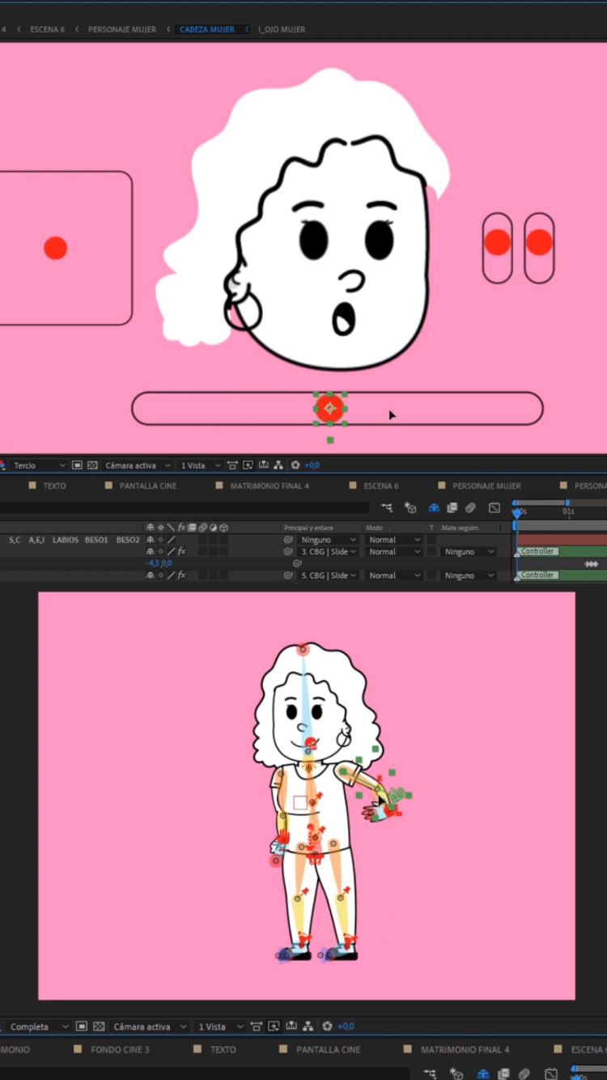
Task: Toggle transparency grid in lower viewer
Action: 98,1027
